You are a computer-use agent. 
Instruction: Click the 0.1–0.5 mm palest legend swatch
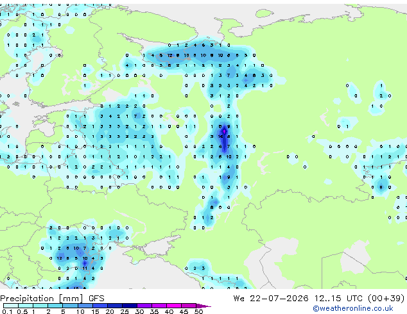click(11, 306)
